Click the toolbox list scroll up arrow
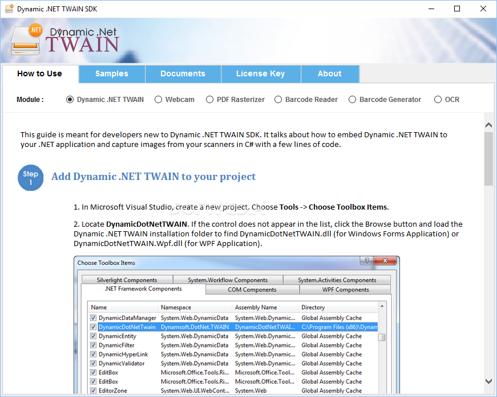The image size is (497, 397). (x=382, y=306)
